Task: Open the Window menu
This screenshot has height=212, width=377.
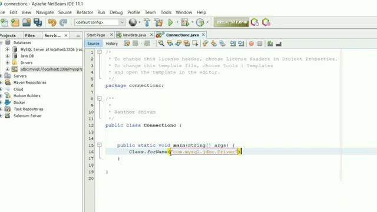Action: [x=184, y=12]
